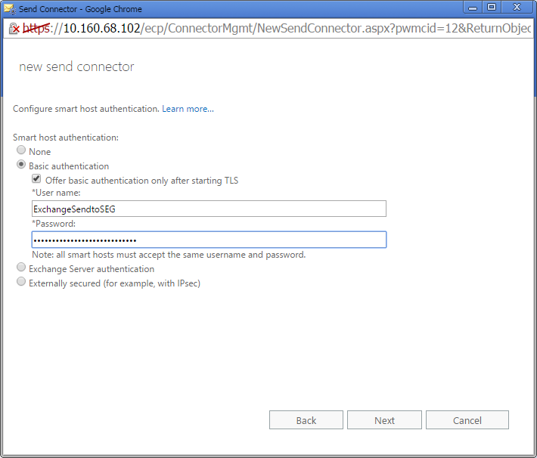Uncheck offer basic authentication after TLS
The width and height of the screenshot is (537, 458).
[36, 180]
